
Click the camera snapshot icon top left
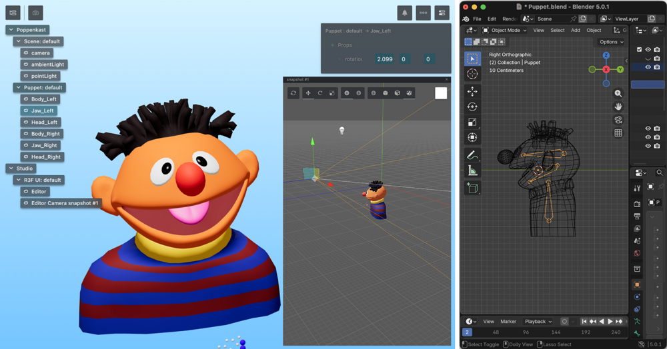(35, 13)
